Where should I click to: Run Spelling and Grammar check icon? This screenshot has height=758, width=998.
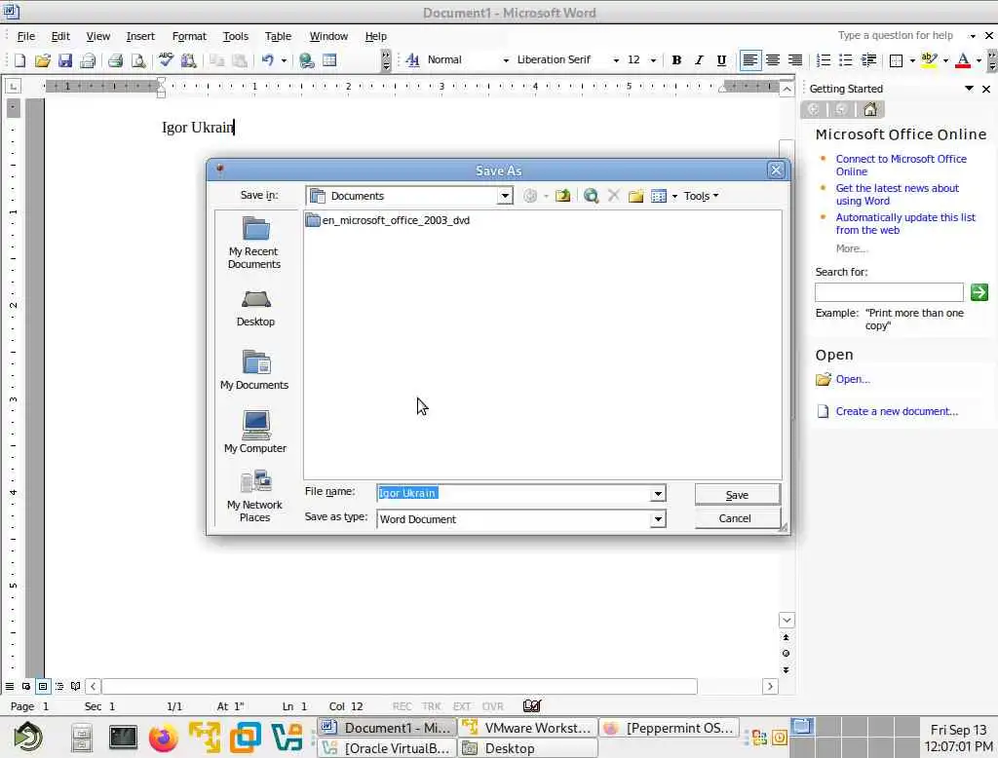click(166, 60)
